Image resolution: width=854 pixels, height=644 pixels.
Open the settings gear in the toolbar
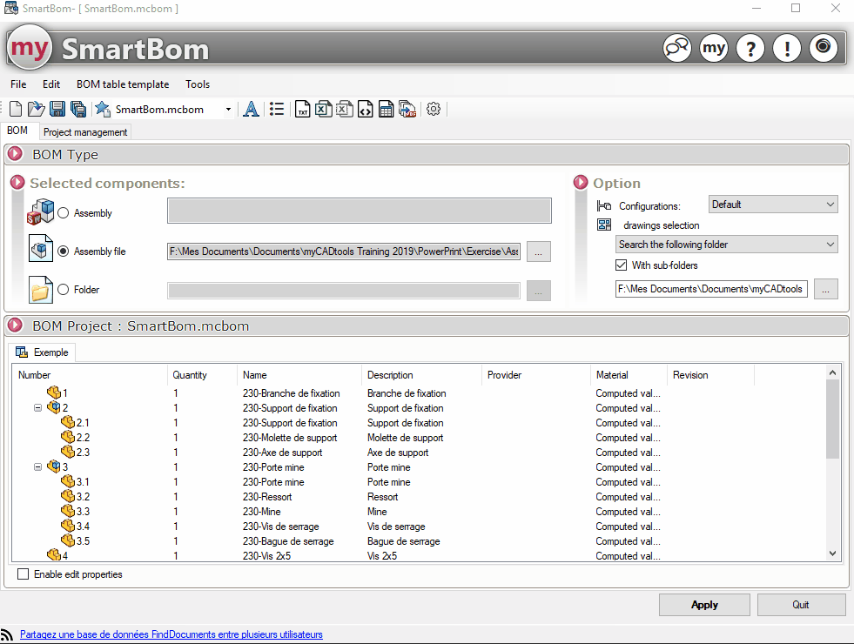click(x=434, y=109)
